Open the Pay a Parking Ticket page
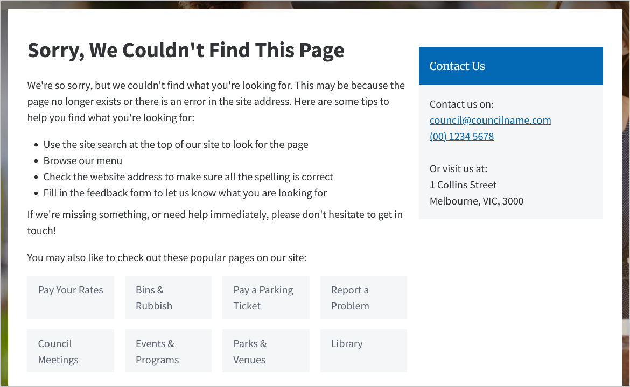The width and height of the screenshot is (630, 387). [x=265, y=297]
